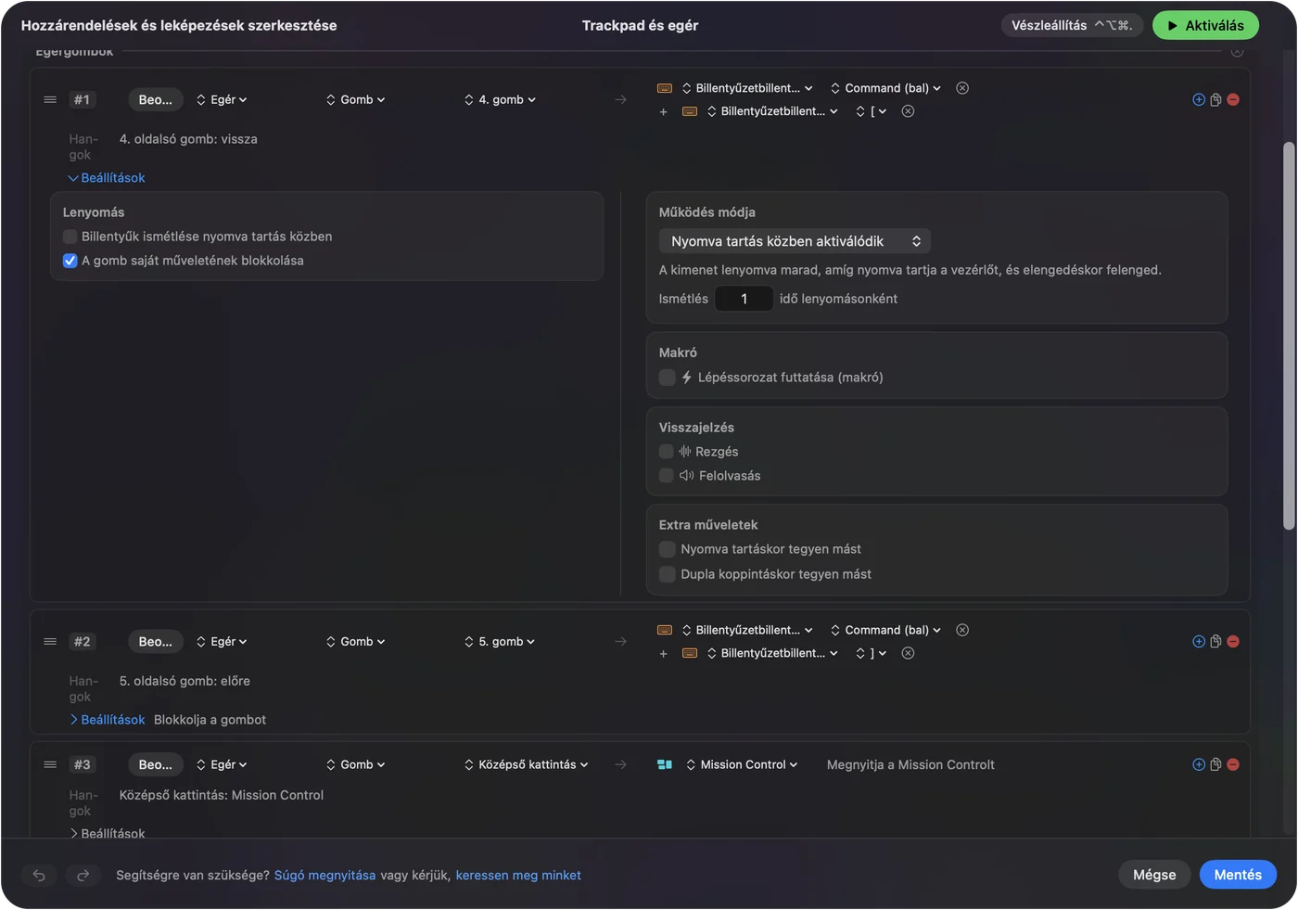This screenshot has height=910, width=1298.
Task: Delete rule #2 with red minus icon
Action: 1233,641
